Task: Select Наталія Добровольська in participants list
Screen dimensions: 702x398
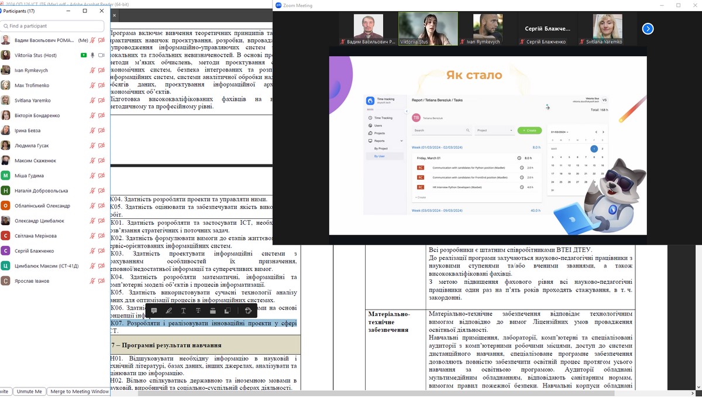Action: (41, 191)
